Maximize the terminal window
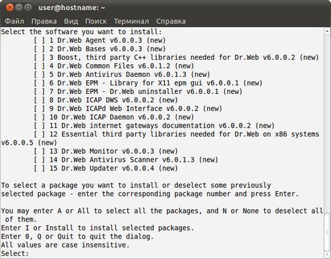 coord(28,7)
